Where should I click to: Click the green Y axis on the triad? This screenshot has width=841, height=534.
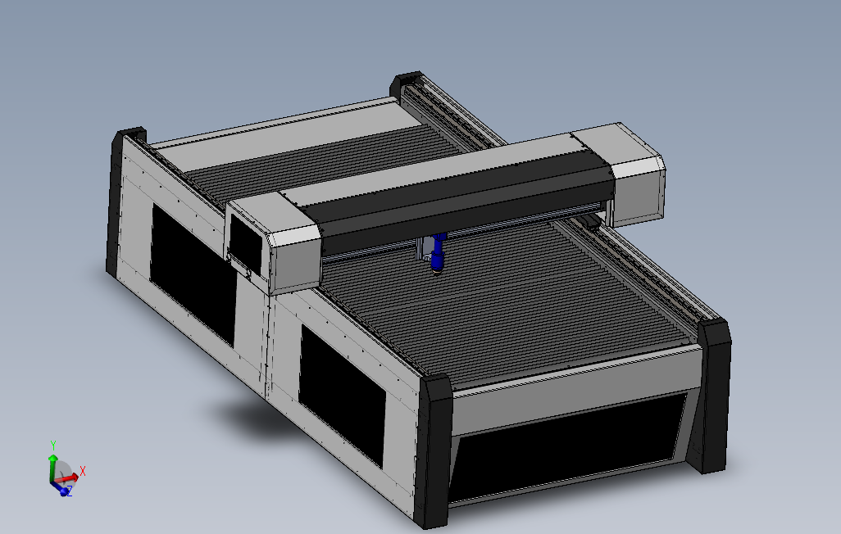(52, 468)
